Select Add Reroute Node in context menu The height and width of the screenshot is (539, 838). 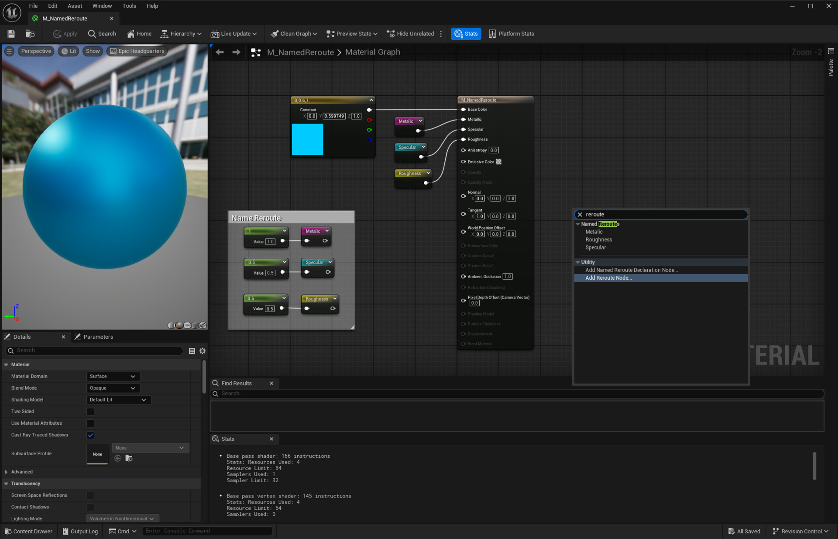pos(608,278)
